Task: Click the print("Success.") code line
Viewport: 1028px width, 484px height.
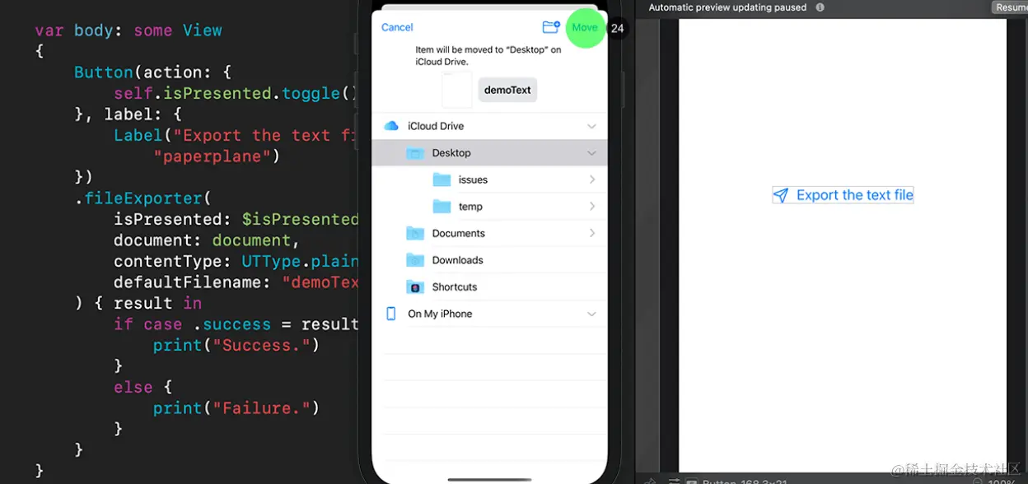Action: point(236,345)
